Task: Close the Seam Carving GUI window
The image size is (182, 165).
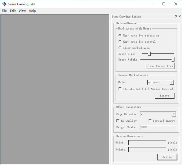Action: tap(176, 4)
